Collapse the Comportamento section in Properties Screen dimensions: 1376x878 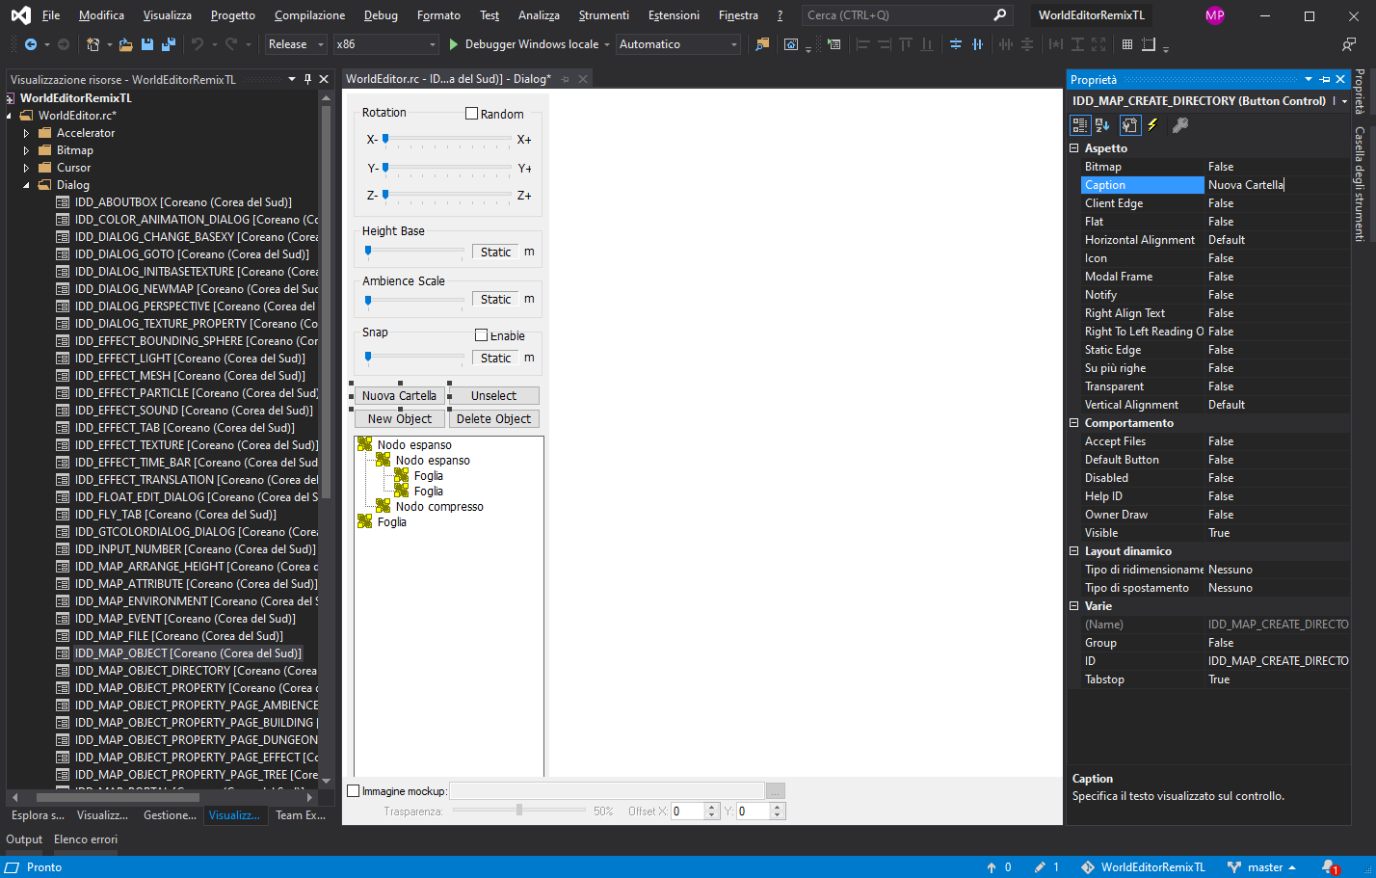[x=1073, y=422]
